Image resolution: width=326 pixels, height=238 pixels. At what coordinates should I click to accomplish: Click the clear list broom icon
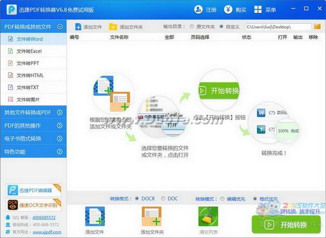pos(208,216)
